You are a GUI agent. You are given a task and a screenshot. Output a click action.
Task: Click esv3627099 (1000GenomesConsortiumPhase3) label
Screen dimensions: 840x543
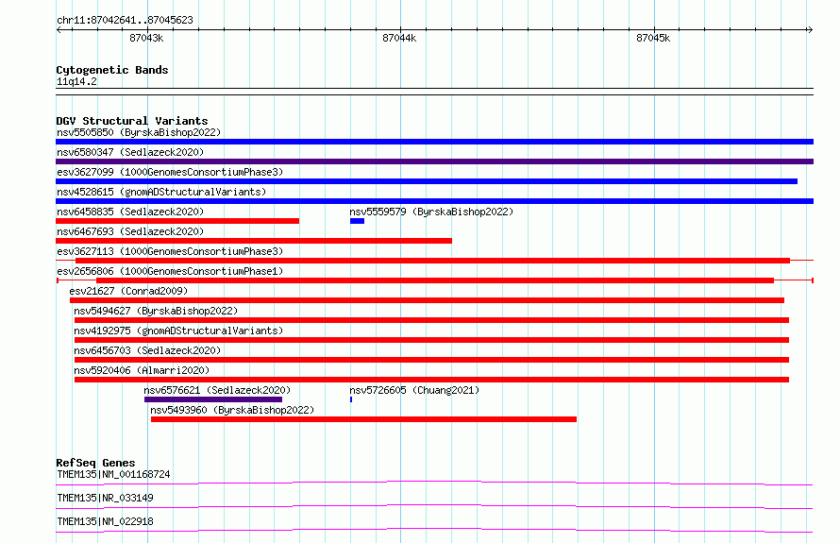coord(170,172)
